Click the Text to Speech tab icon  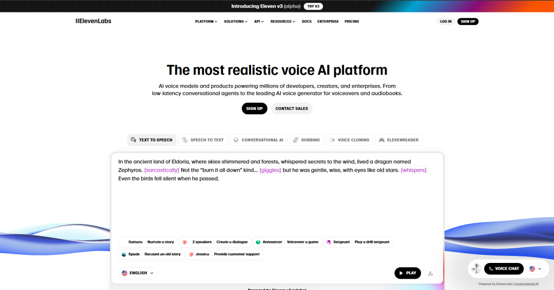coord(134,140)
